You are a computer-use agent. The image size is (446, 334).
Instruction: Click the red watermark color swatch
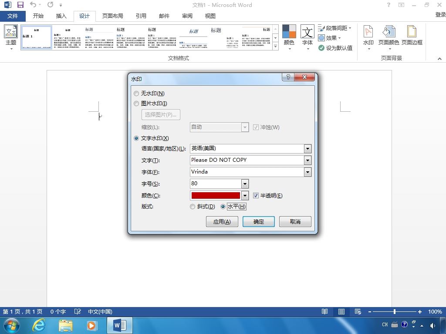pos(216,195)
